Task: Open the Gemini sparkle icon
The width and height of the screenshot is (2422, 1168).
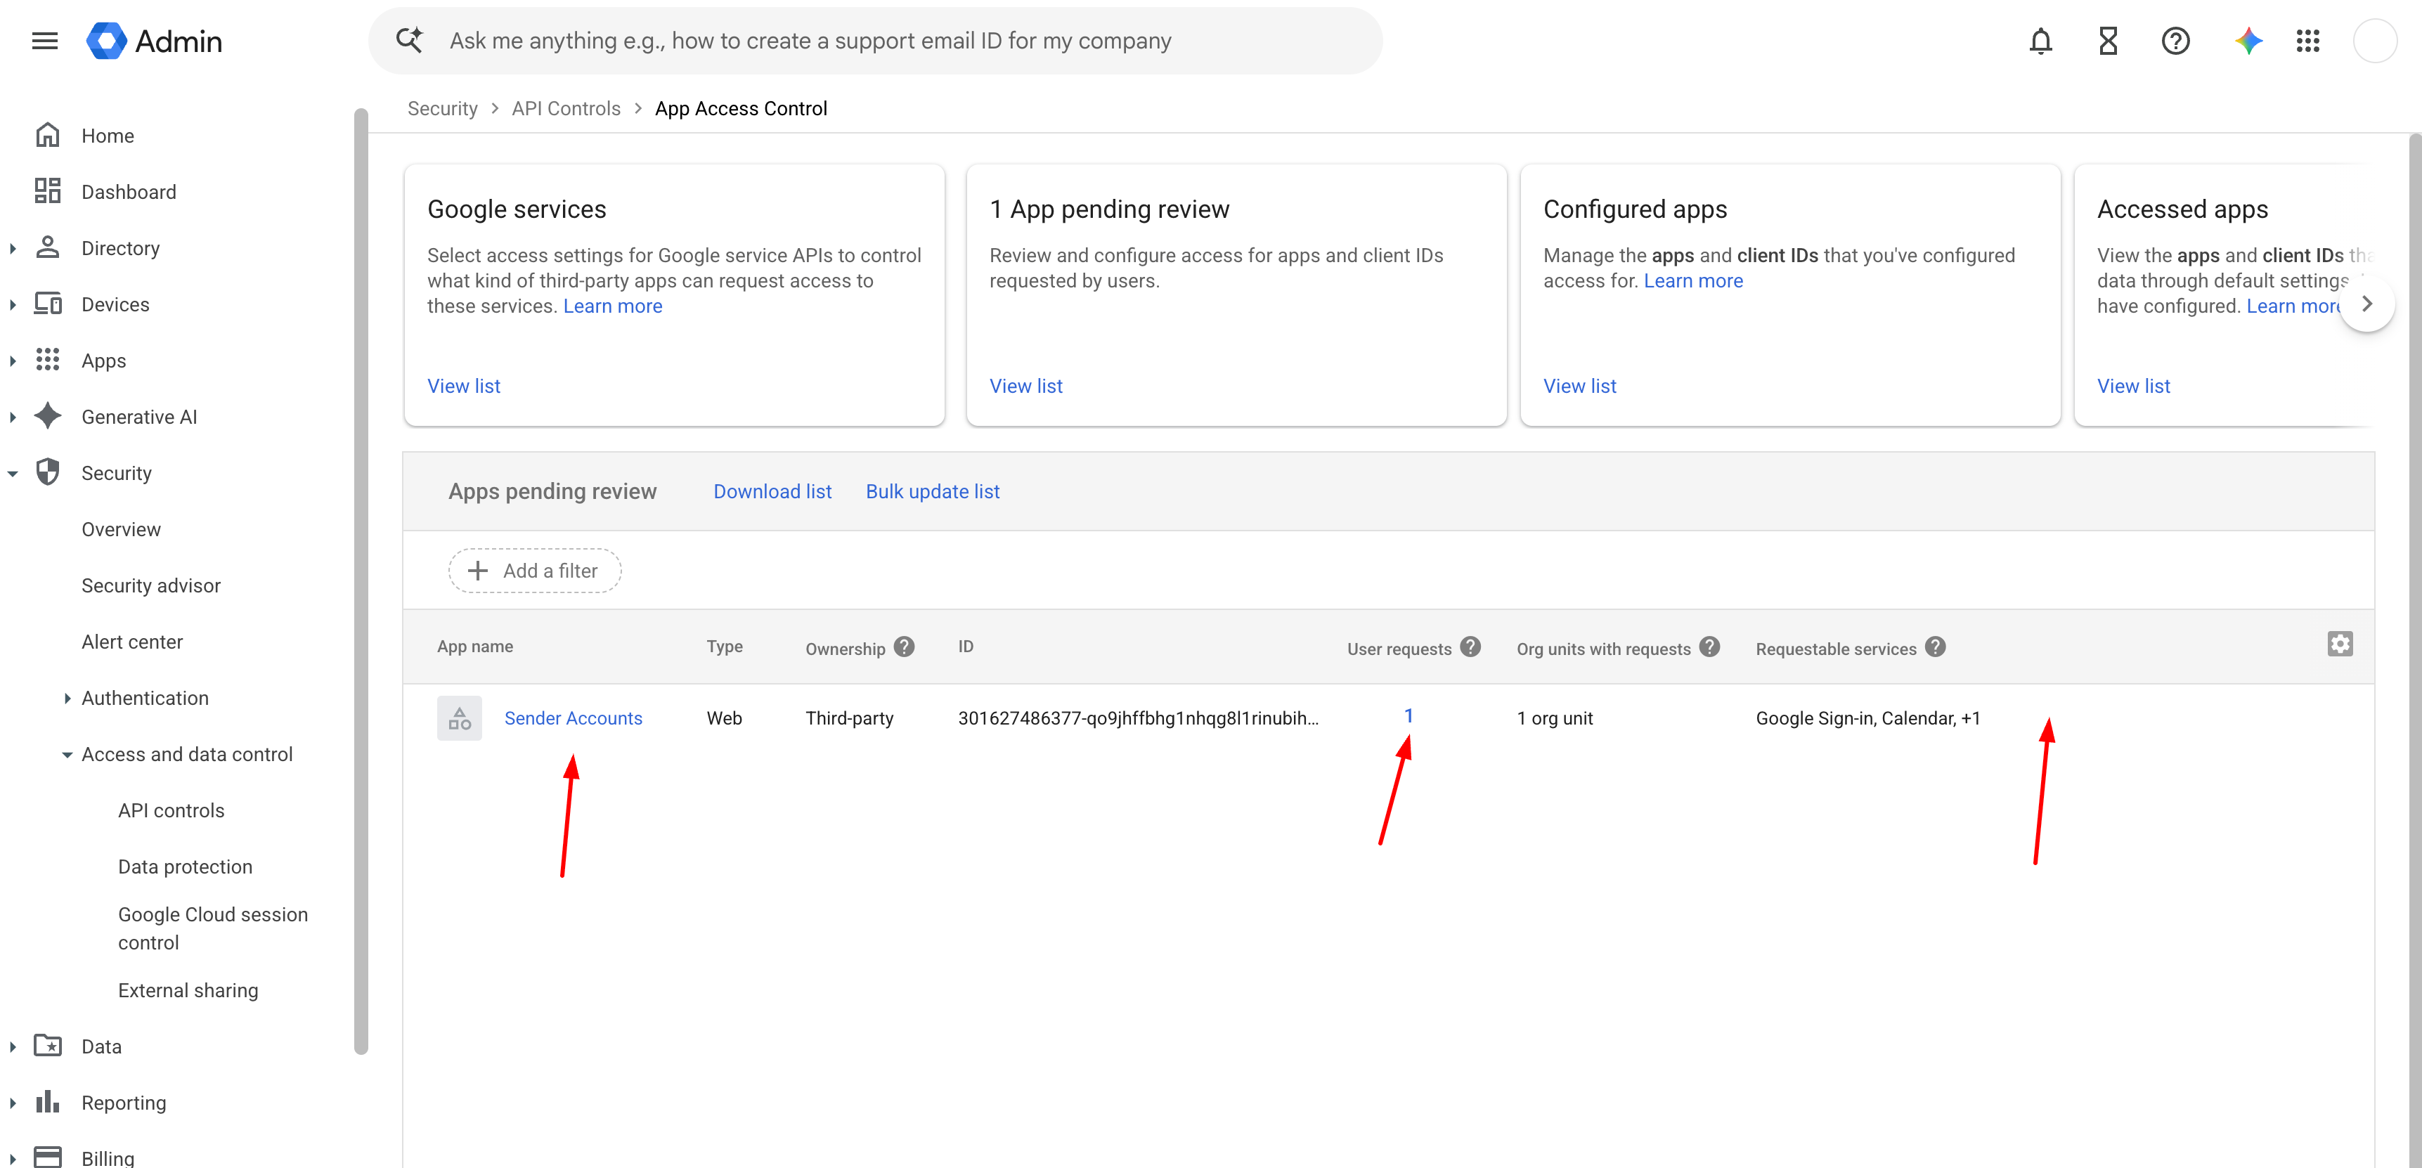Action: click(x=2248, y=41)
